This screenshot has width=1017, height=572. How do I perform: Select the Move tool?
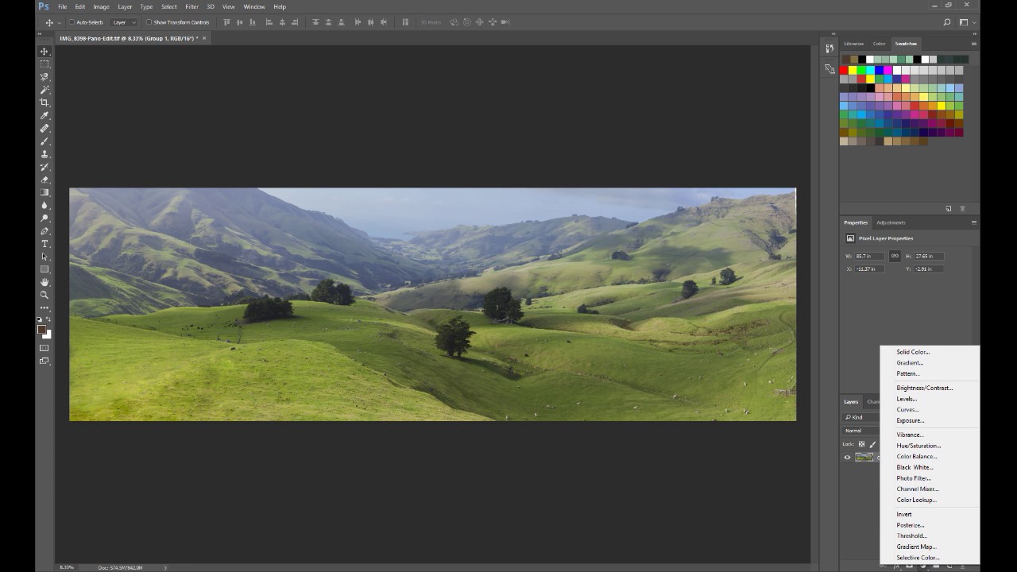(44, 51)
